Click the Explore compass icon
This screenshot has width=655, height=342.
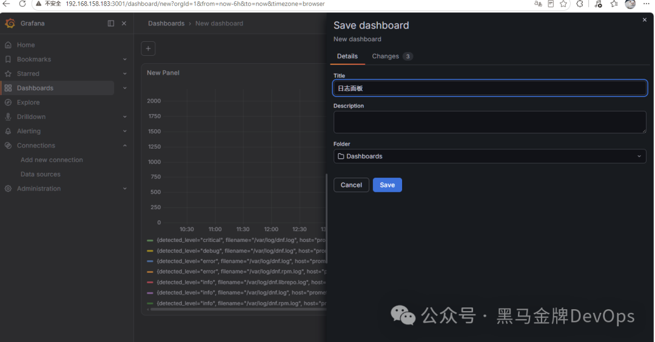tap(8, 102)
